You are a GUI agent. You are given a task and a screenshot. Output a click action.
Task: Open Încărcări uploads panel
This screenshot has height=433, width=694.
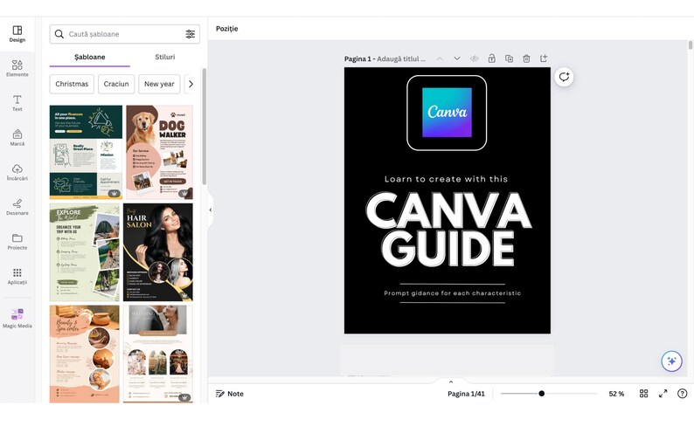(x=17, y=172)
